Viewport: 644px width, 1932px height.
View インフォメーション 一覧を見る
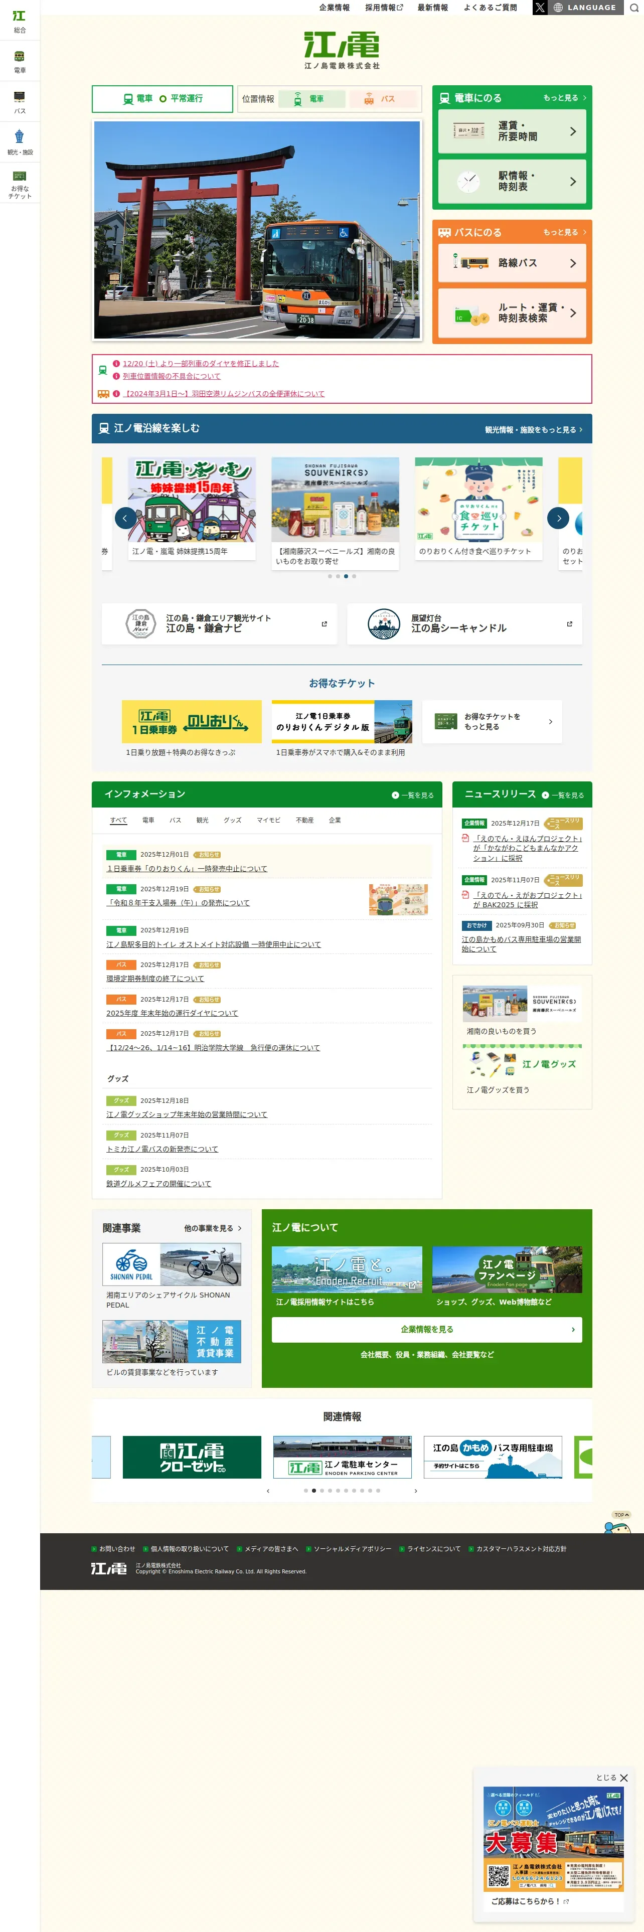click(412, 795)
